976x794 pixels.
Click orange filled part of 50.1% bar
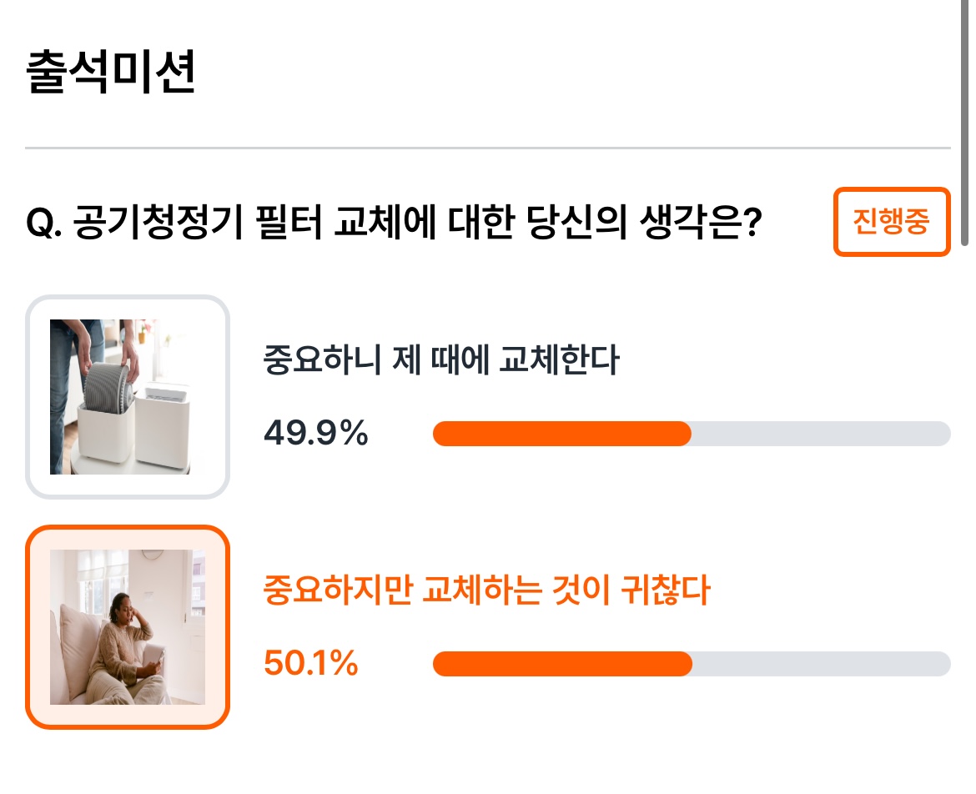563,664
